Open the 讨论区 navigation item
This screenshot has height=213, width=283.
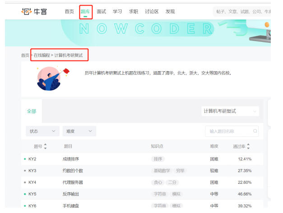(x=151, y=11)
